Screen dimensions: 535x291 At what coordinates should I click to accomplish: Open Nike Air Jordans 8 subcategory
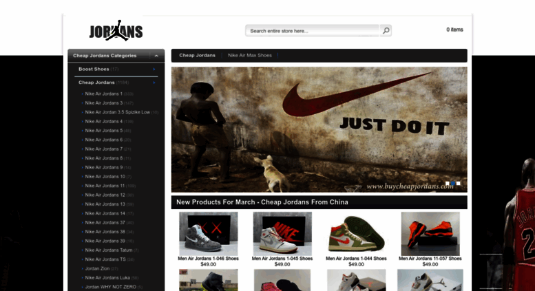tap(104, 158)
